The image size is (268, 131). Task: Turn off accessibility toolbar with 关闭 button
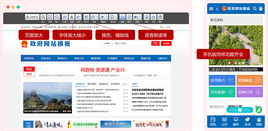[153, 17]
